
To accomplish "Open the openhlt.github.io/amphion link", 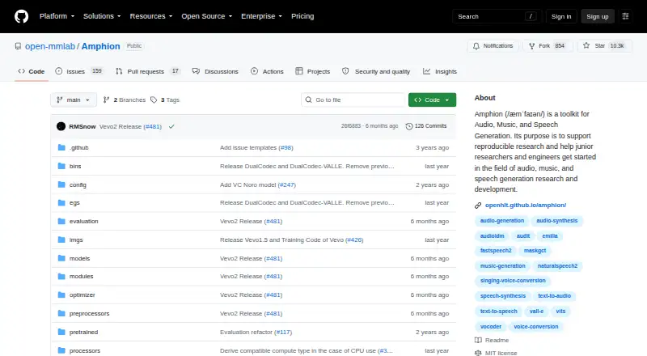I will point(525,205).
